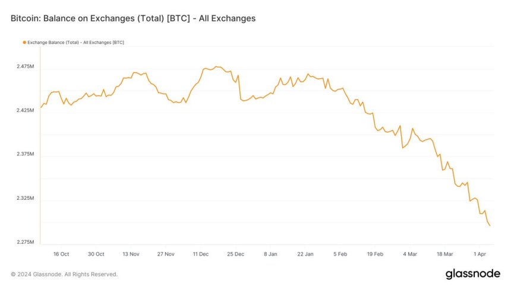Select the chart title text

pos(133,18)
